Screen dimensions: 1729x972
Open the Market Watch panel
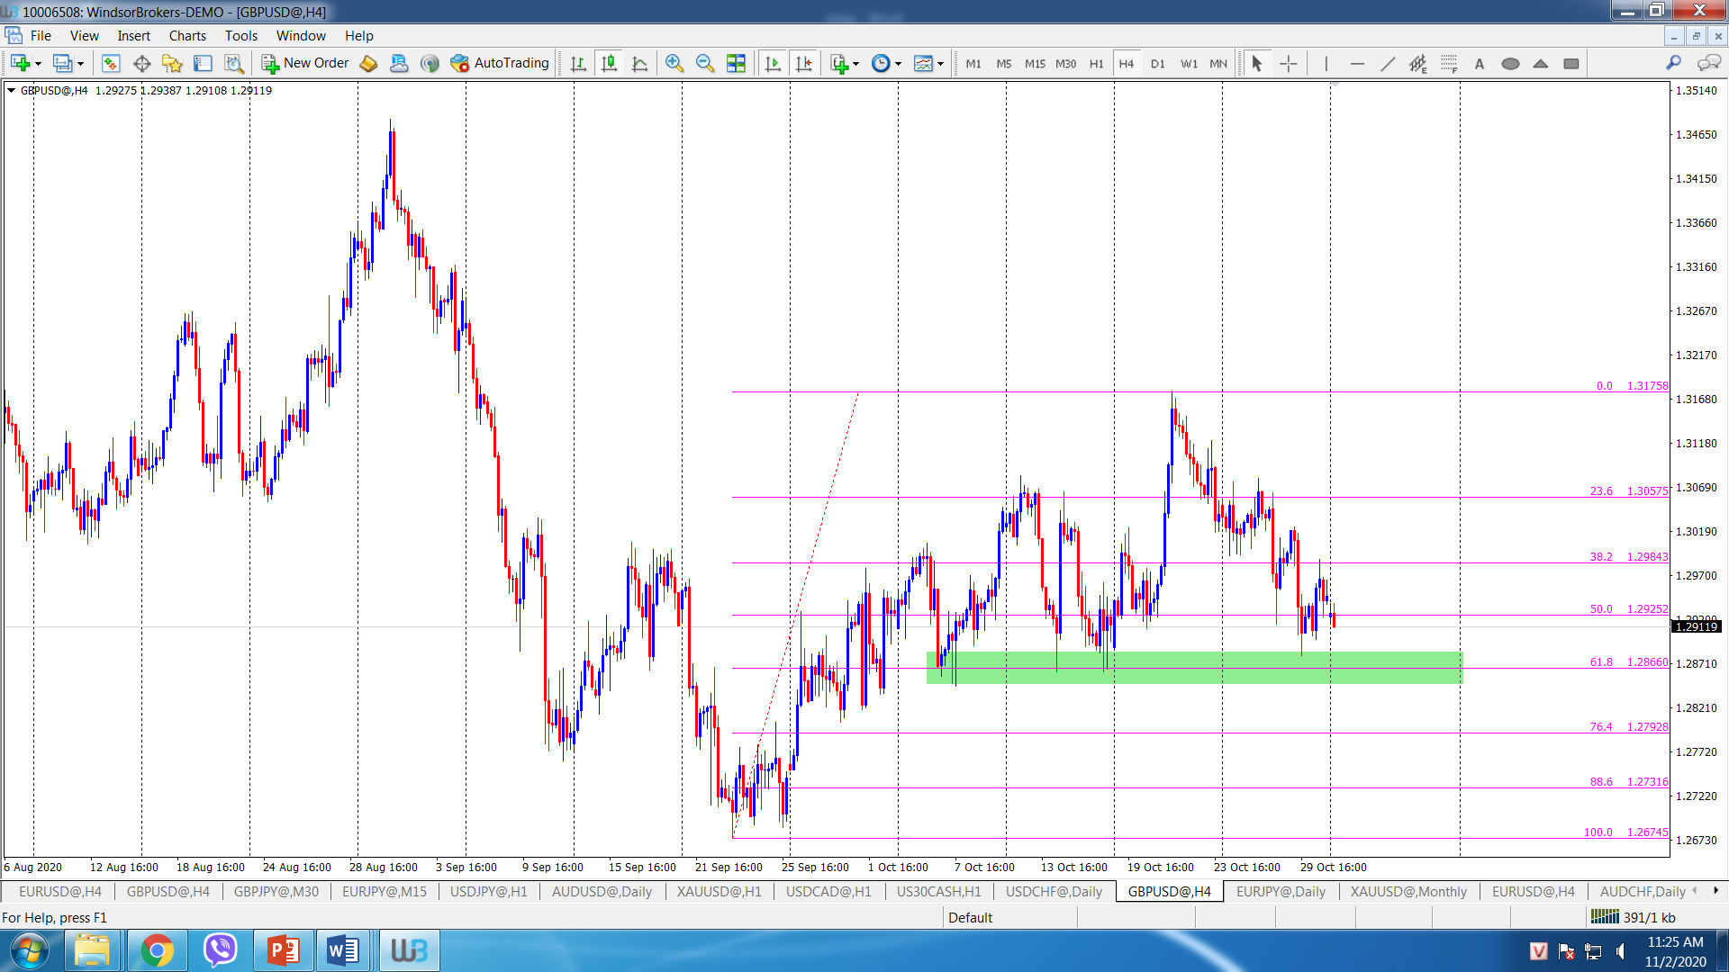[x=111, y=63]
